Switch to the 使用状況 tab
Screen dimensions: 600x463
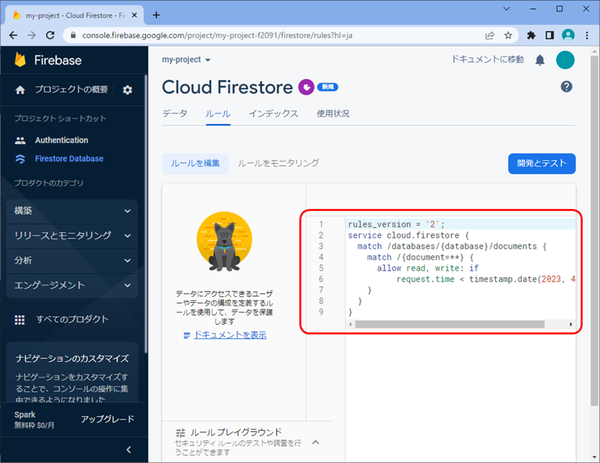click(333, 114)
